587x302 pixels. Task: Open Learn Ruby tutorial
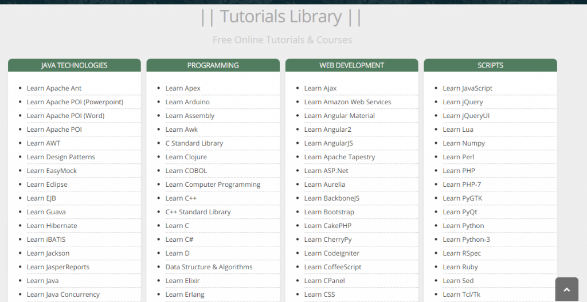pos(460,267)
